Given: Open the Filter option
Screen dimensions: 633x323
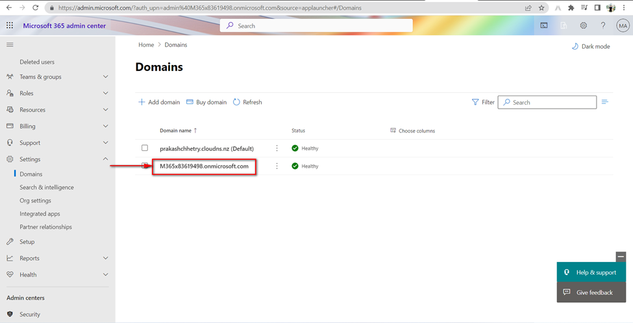Looking at the screenshot, I should coord(483,102).
